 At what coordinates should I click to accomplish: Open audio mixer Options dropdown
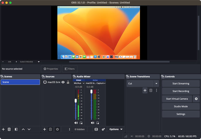click(116, 129)
